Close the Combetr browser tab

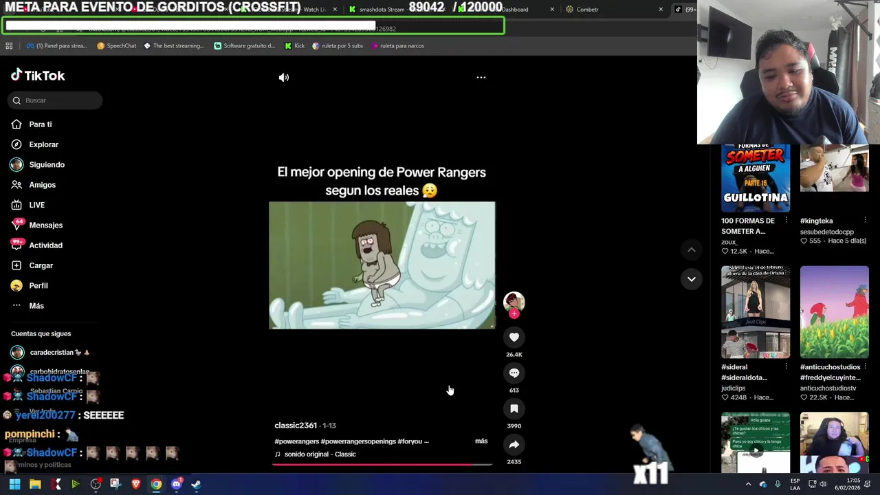click(x=661, y=10)
